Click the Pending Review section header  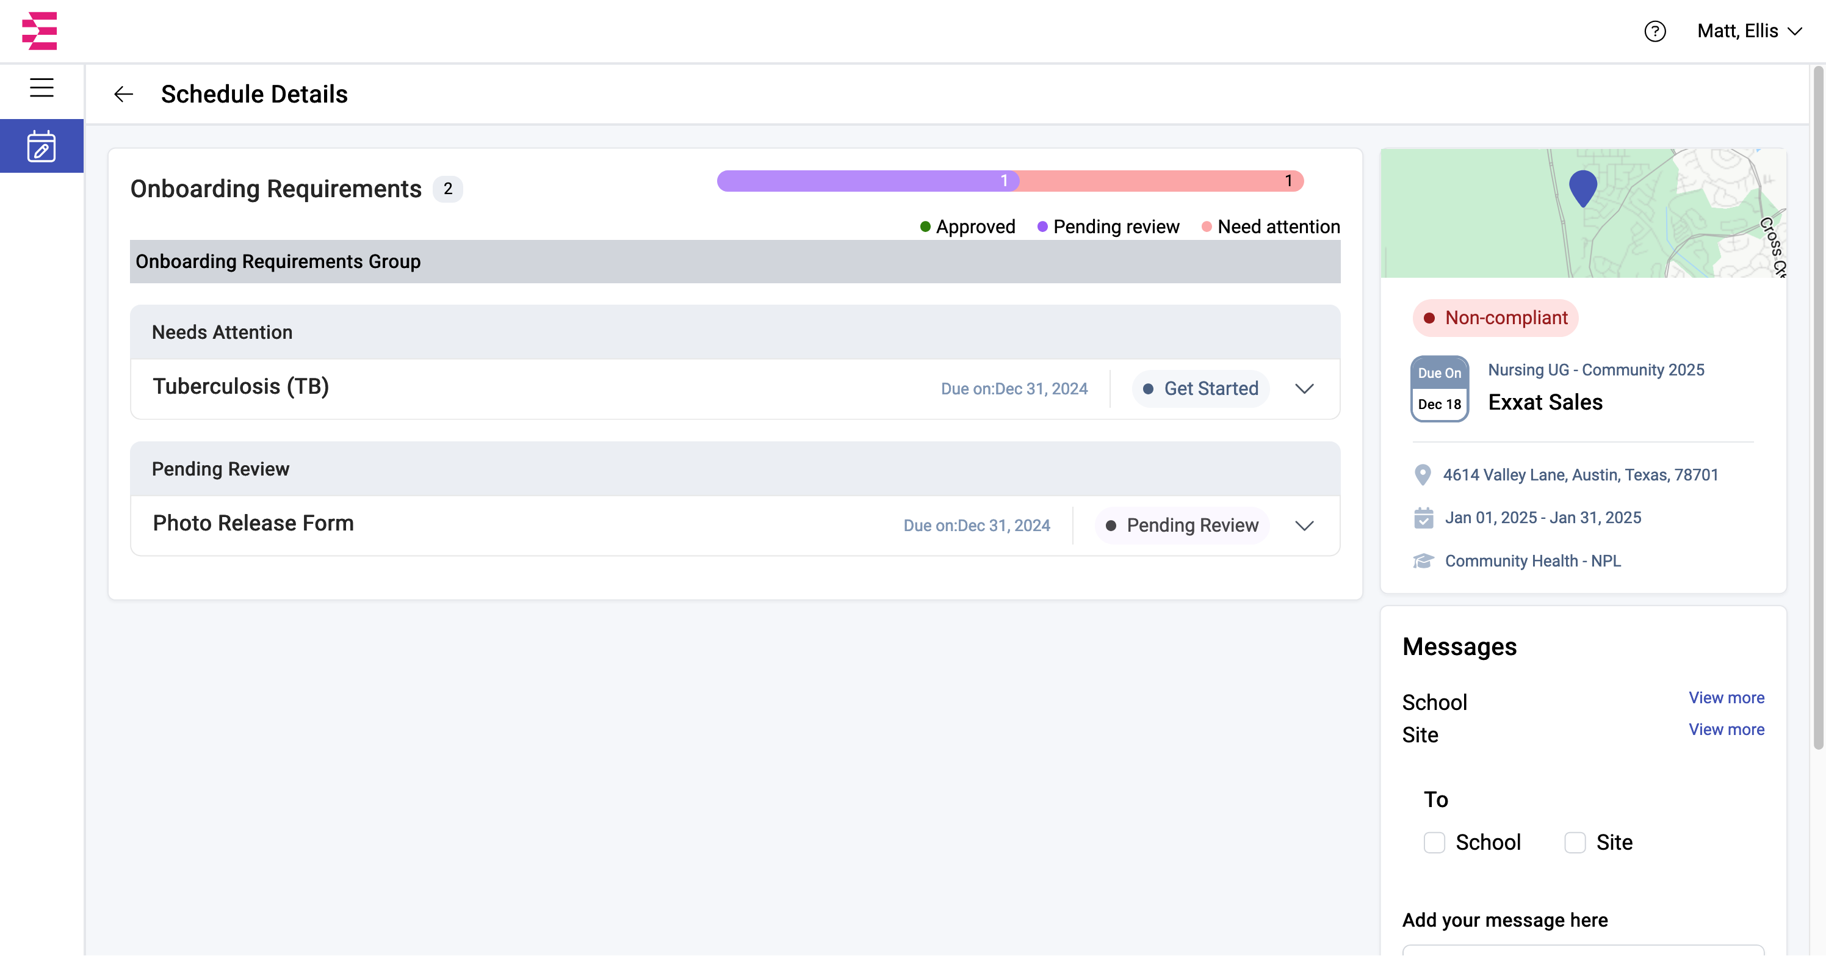[x=735, y=469]
